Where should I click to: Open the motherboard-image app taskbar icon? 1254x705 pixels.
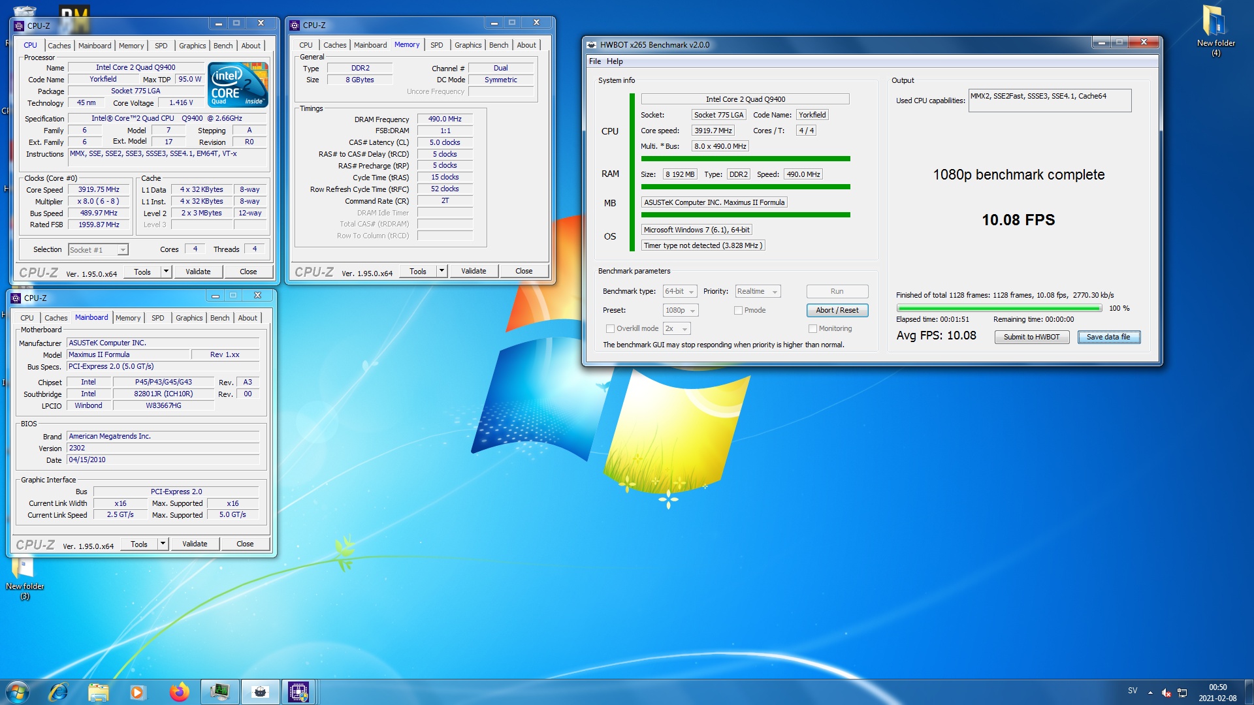(219, 692)
